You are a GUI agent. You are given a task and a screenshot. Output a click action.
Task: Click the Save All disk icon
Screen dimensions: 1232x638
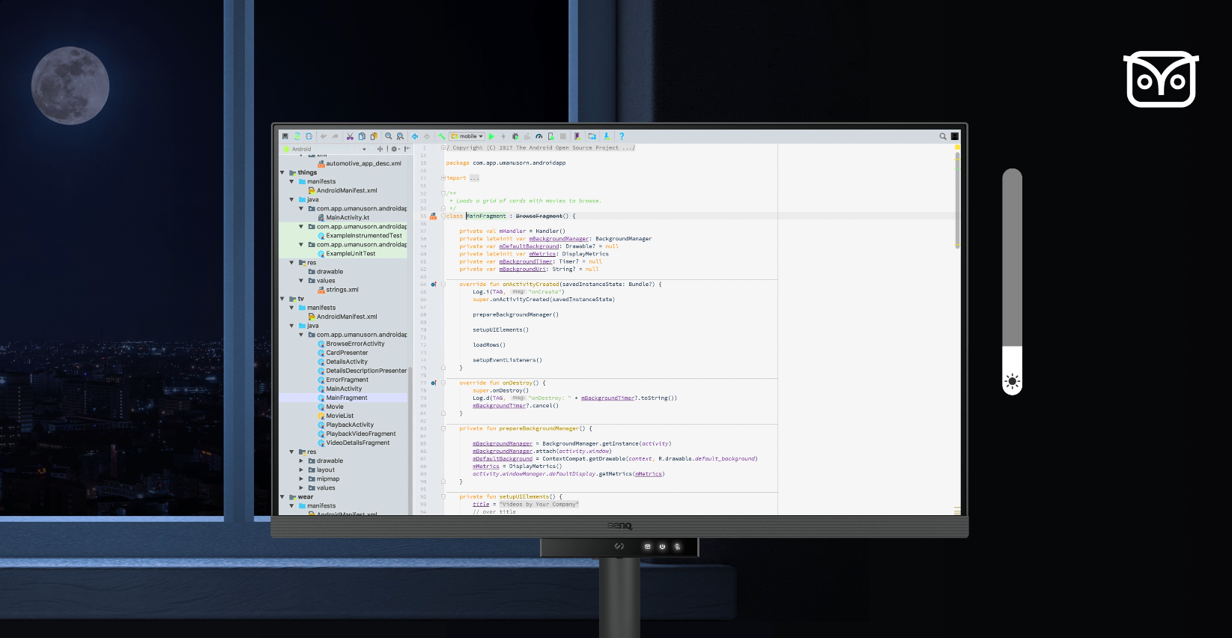285,136
